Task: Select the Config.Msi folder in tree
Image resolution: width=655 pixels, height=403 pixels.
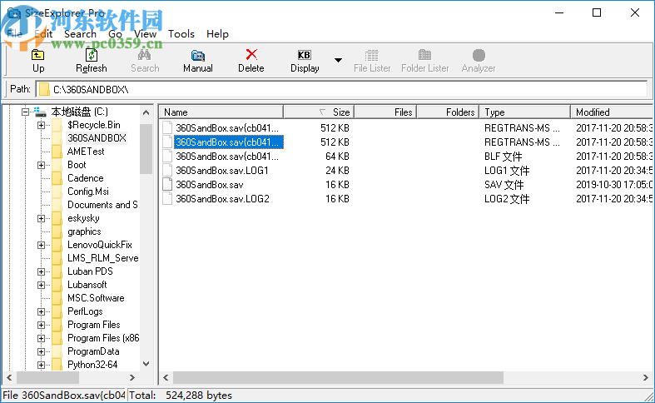Action: [88, 192]
